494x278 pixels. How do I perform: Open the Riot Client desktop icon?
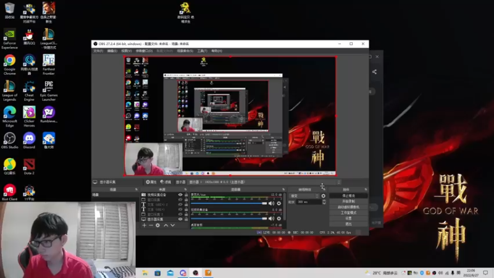click(x=9, y=193)
